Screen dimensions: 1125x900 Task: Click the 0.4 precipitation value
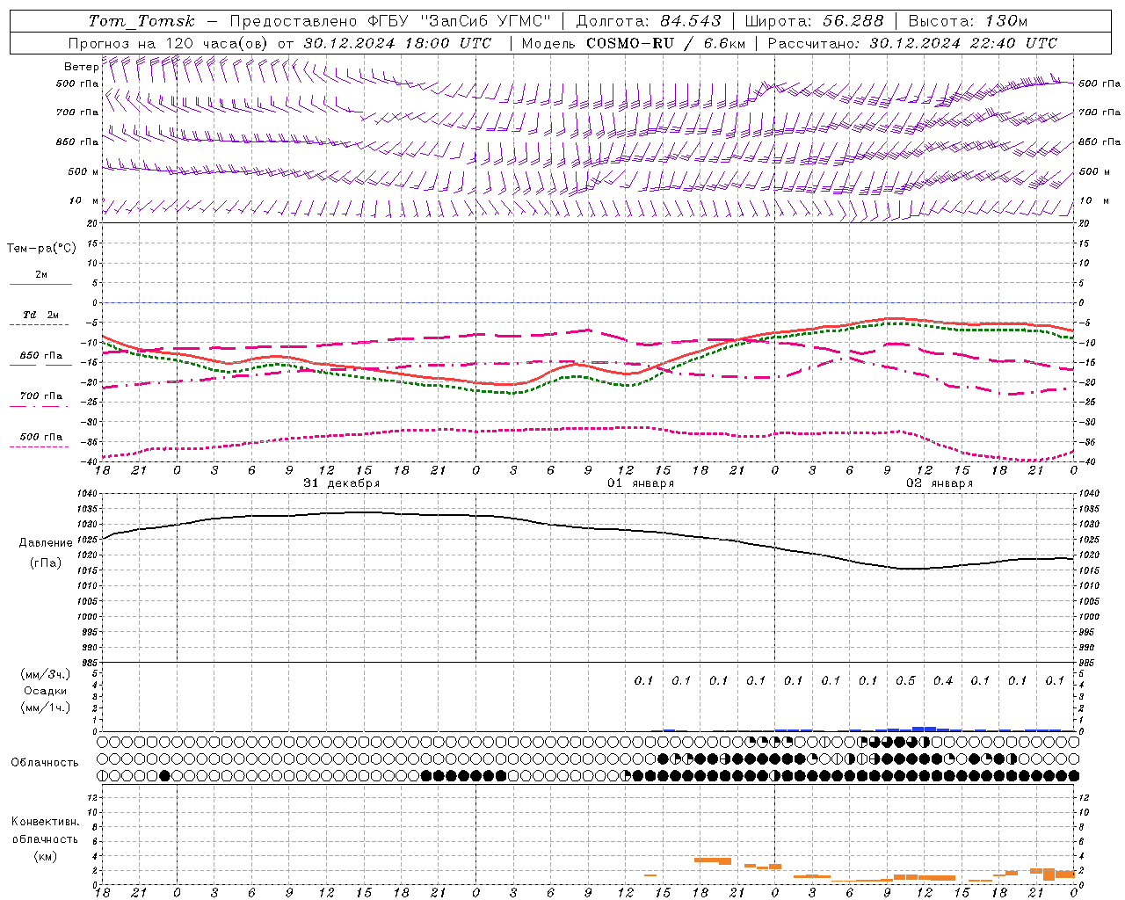(943, 680)
